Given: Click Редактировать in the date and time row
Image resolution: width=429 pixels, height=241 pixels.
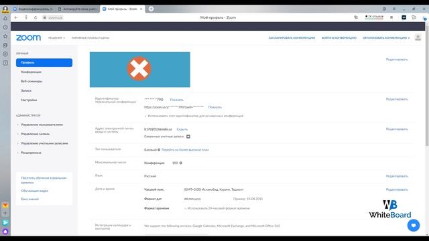Looking at the screenshot, I should click(x=396, y=189).
